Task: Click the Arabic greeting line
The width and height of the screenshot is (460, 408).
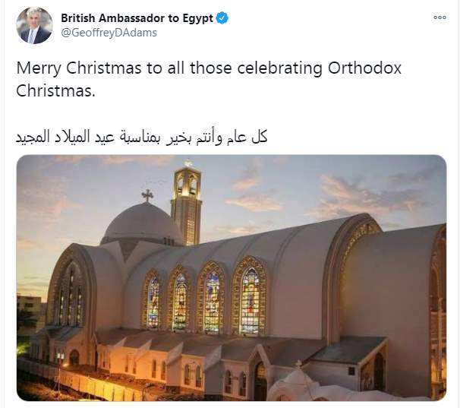Action: pos(142,138)
